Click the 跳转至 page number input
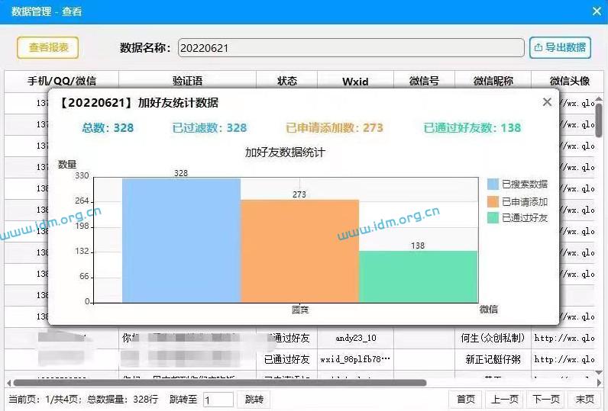This screenshot has width=608, height=411. pos(218,400)
